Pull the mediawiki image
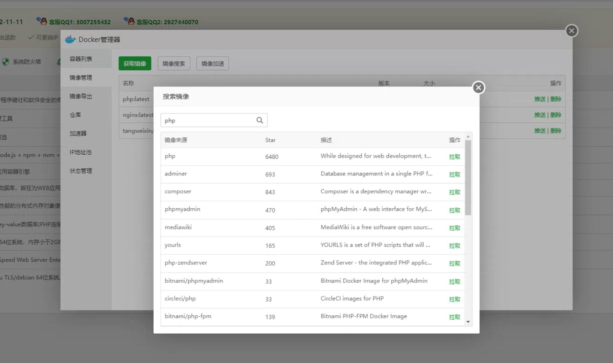This screenshot has width=613, height=363. (455, 228)
